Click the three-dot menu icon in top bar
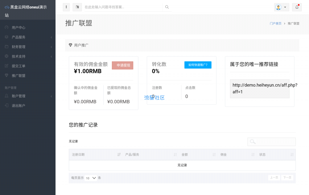The width and height of the screenshot is (309, 195). tap(66, 7)
